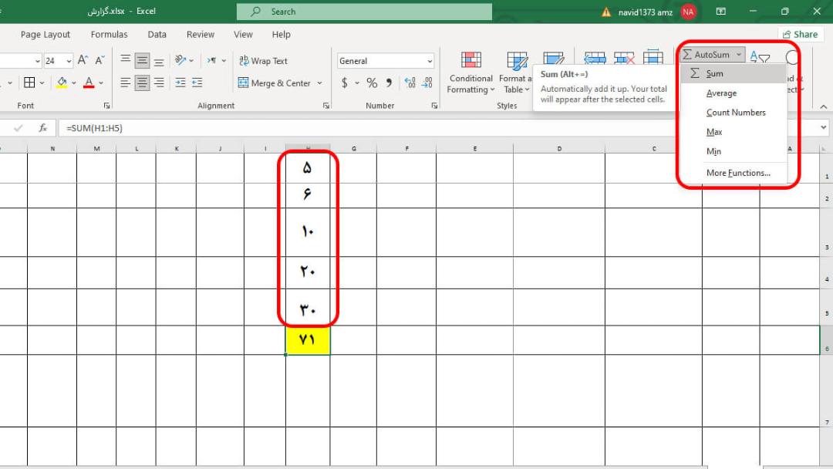Open the General number format dropdown

click(386, 61)
